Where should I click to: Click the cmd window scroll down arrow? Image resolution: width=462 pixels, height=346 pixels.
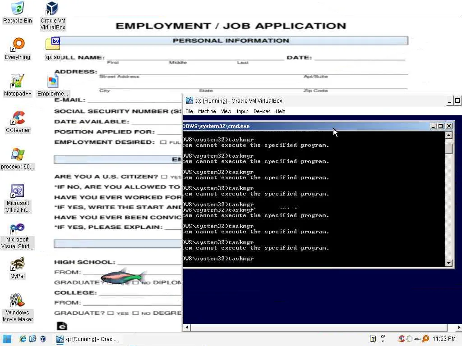(449, 263)
